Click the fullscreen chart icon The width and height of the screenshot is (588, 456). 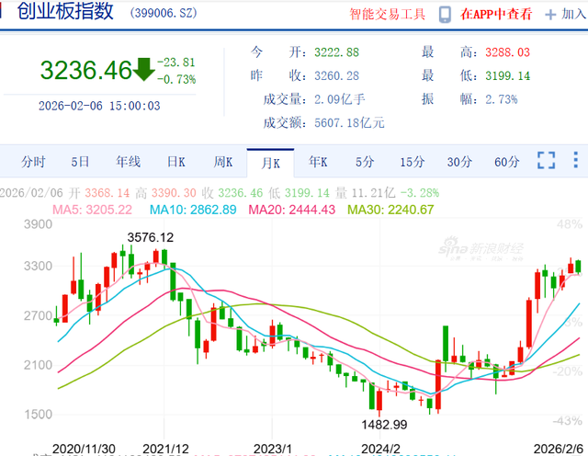click(546, 161)
